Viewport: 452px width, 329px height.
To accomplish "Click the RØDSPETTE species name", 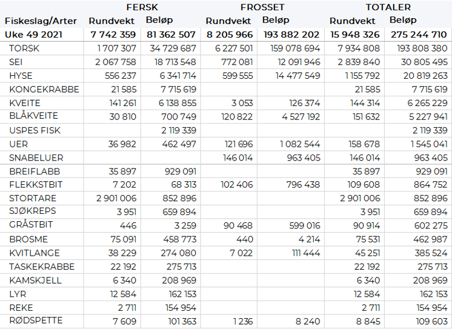I will pos(36,321).
